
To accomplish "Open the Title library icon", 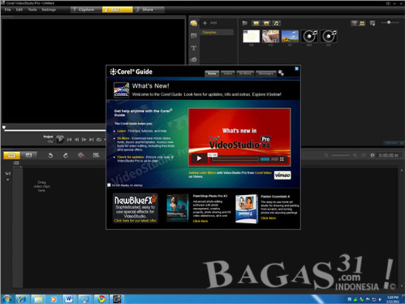I will click(194, 48).
